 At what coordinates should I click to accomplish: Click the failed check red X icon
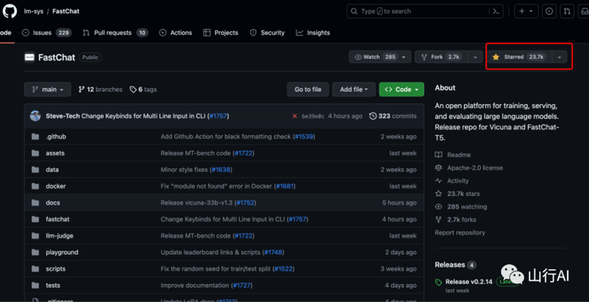(x=294, y=116)
